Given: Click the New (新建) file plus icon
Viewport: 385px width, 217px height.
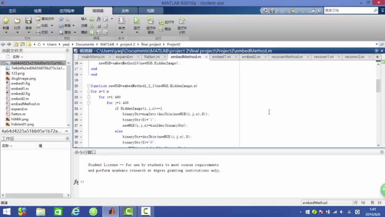Looking at the screenshot, I should (x=6, y=20).
